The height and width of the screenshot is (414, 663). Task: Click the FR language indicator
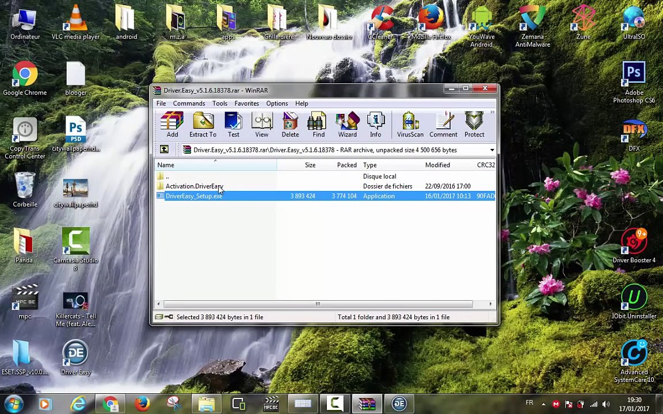529,402
